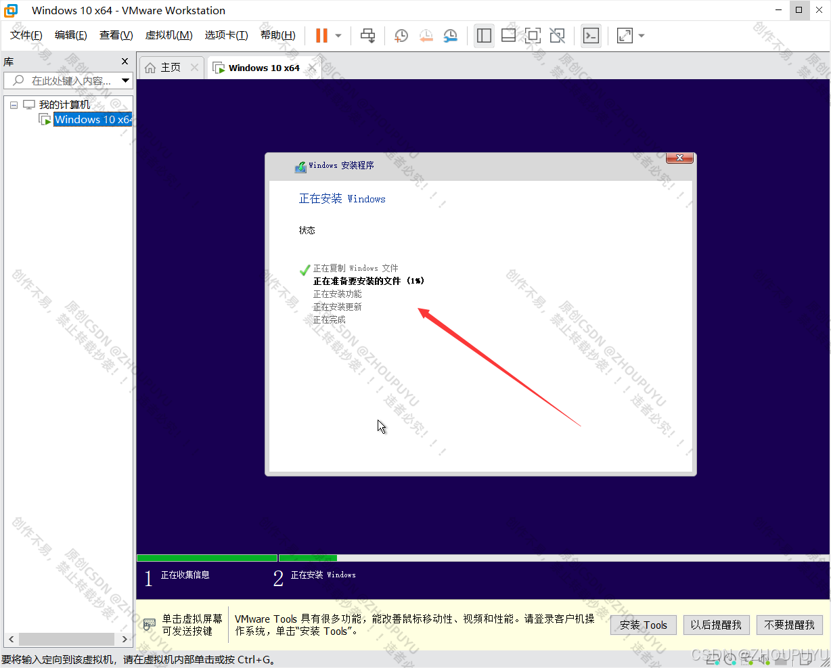Click the VMware Tools description message text

point(415,625)
